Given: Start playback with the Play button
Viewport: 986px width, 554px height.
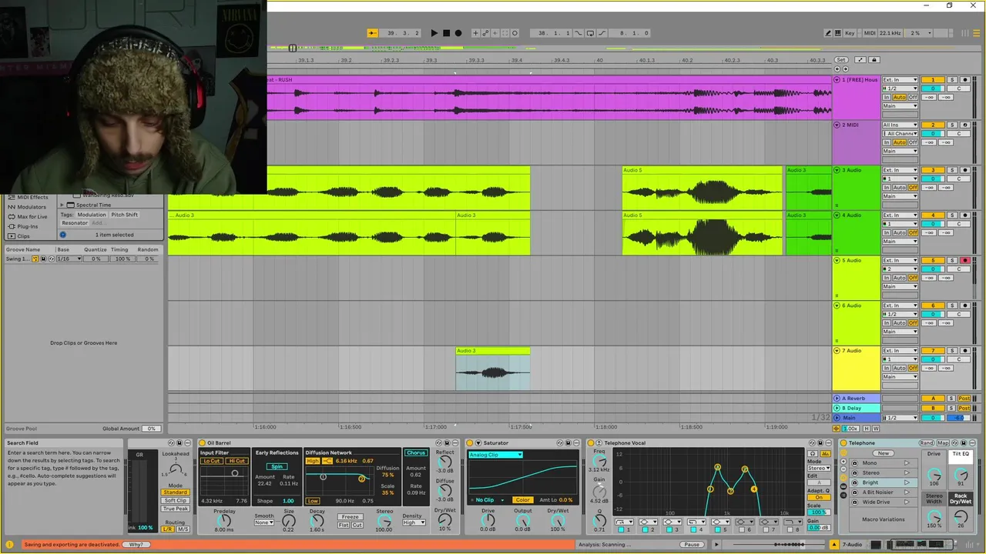Looking at the screenshot, I should (x=434, y=33).
